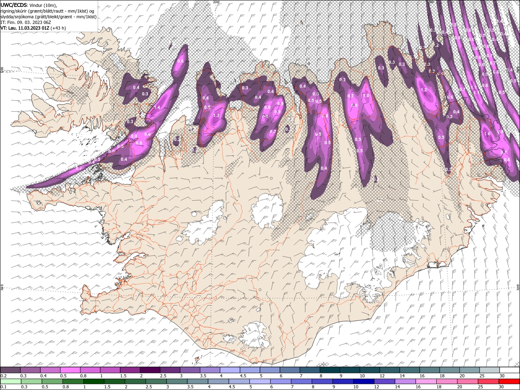Click the 'UWC/ECDS: Vindur (10m),' title text

[x=29, y=5]
